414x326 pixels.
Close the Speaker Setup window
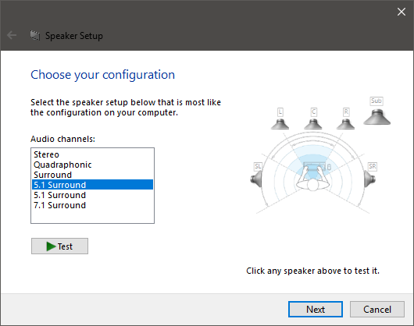click(402, 12)
